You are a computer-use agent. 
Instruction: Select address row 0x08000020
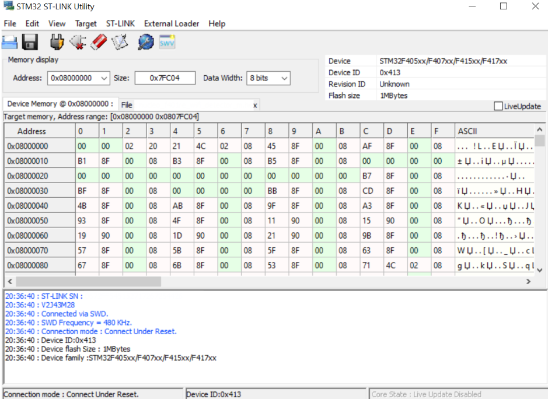tap(40, 176)
